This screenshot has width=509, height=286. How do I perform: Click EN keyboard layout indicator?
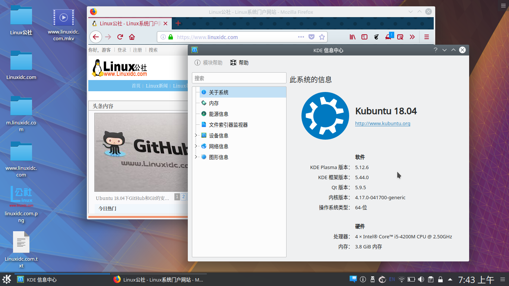pos(392,279)
